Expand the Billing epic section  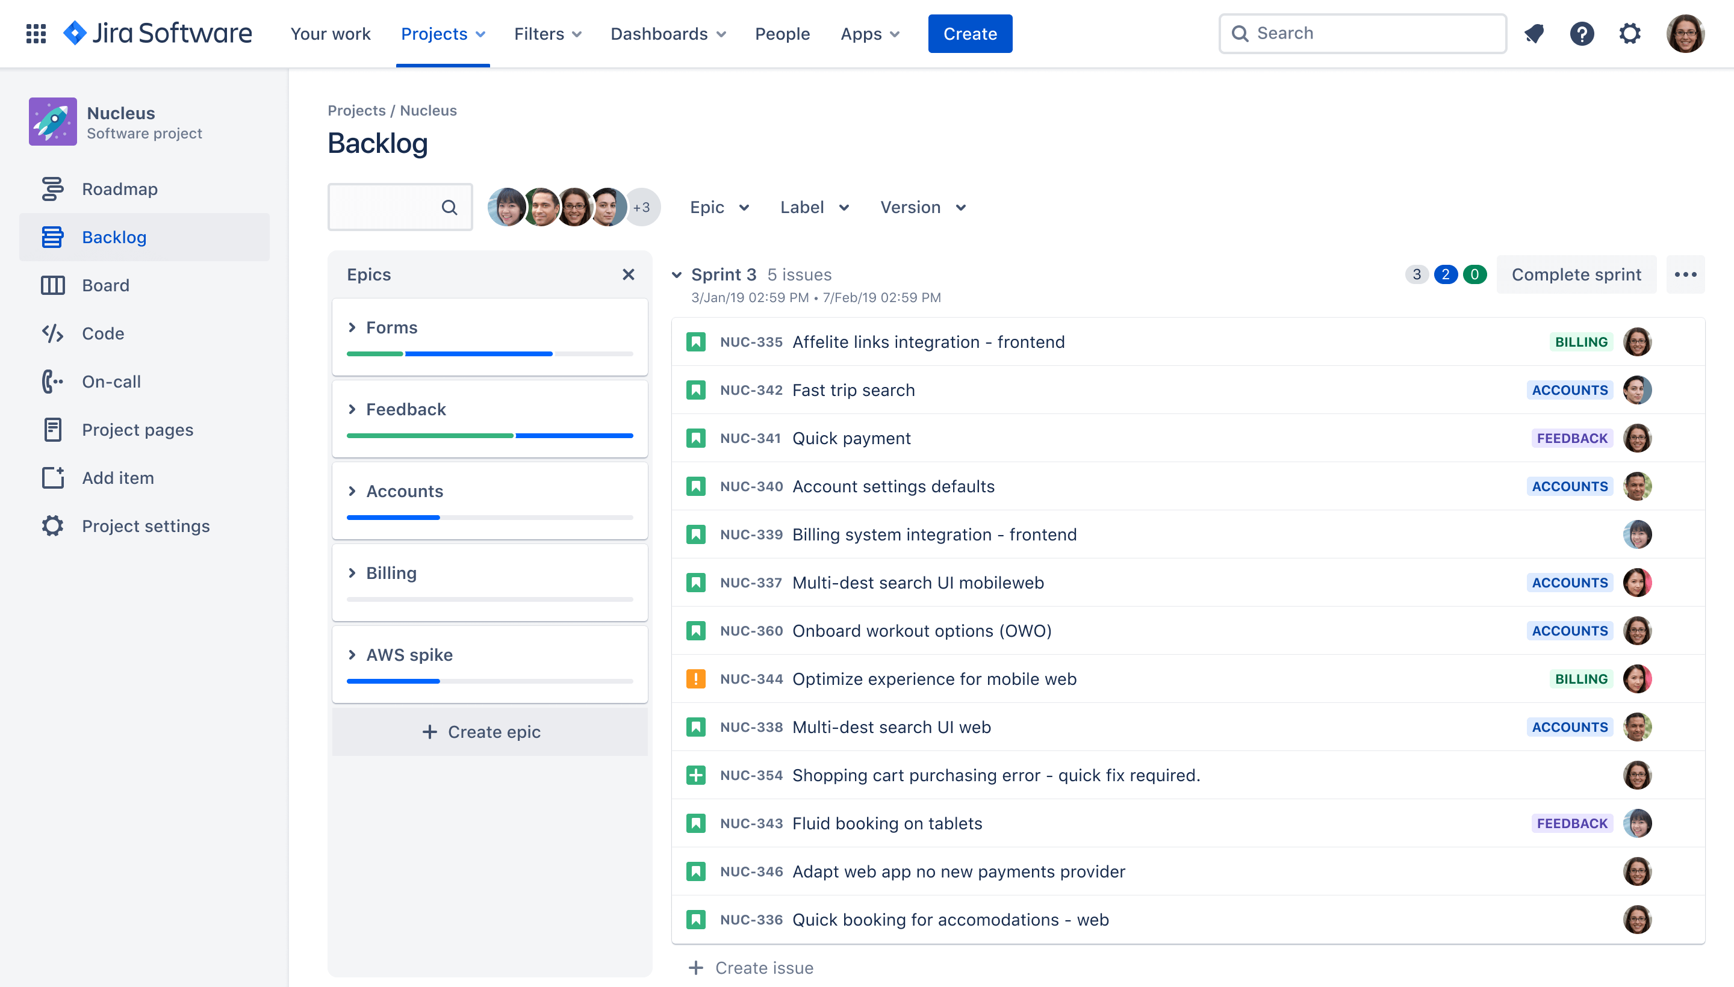[x=352, y=573]
